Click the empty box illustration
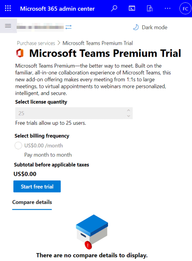The width and height of the screenshot is (192, 261). (92, 232)
